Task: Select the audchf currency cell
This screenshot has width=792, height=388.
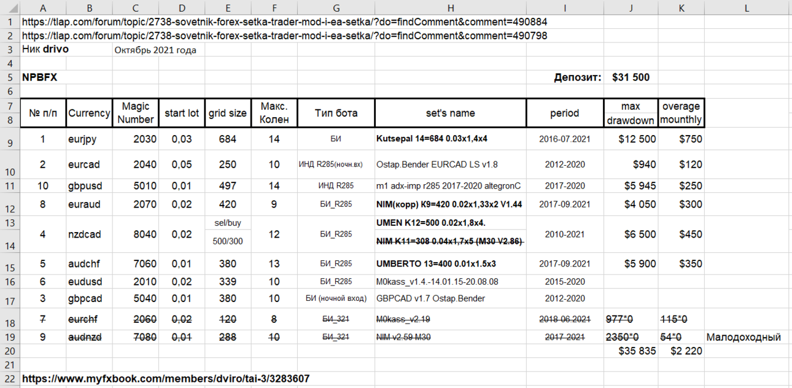Action: tap(89, 264)
